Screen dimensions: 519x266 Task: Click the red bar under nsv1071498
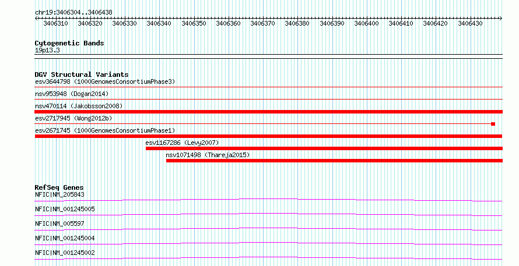pos(334,161)
